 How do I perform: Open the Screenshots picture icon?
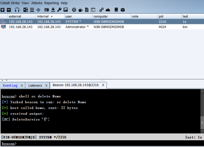click(66, 10)
